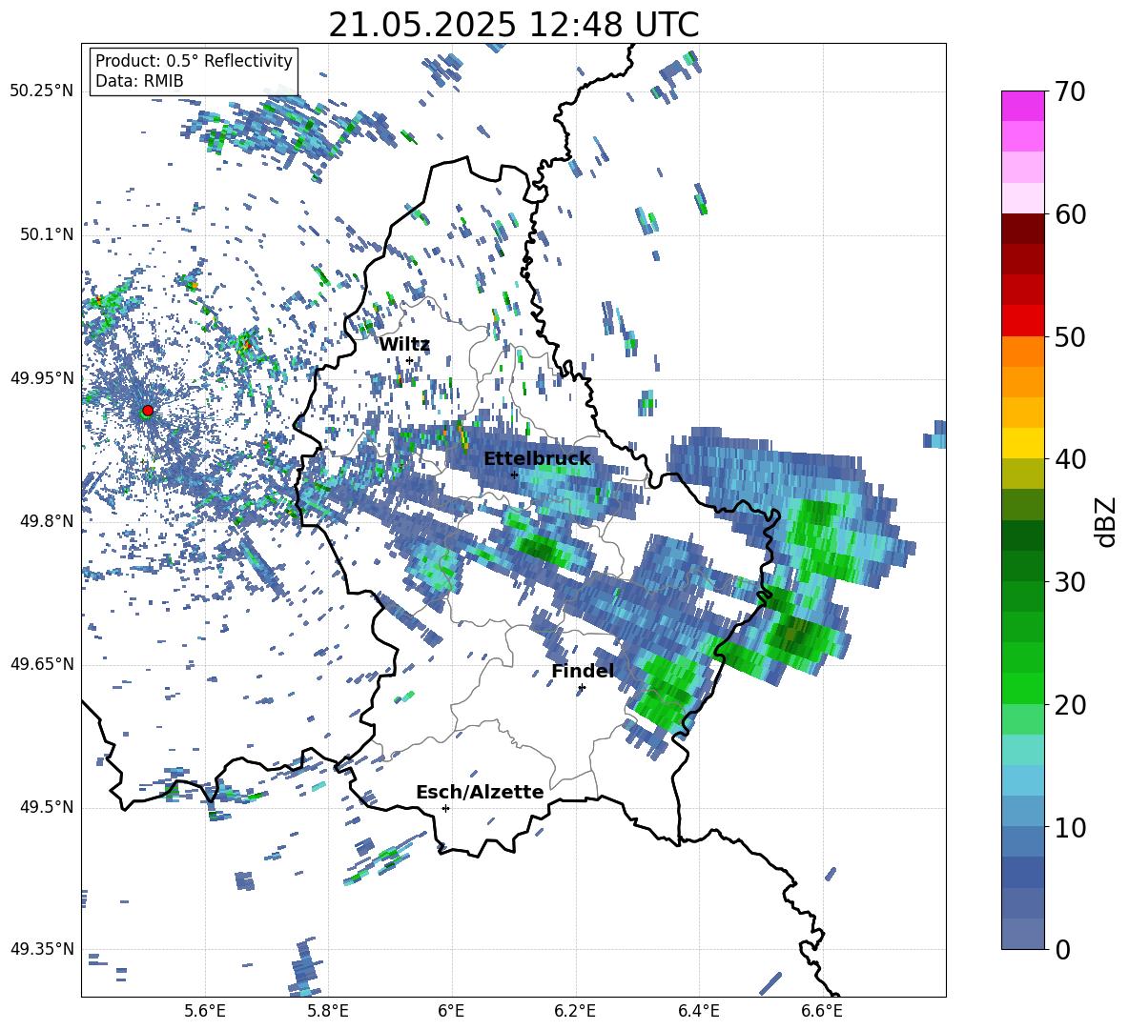Viewport: 1129px width, 1030px height.
Task: Click the 49.5°N latitude label
Action: point(46,807)
